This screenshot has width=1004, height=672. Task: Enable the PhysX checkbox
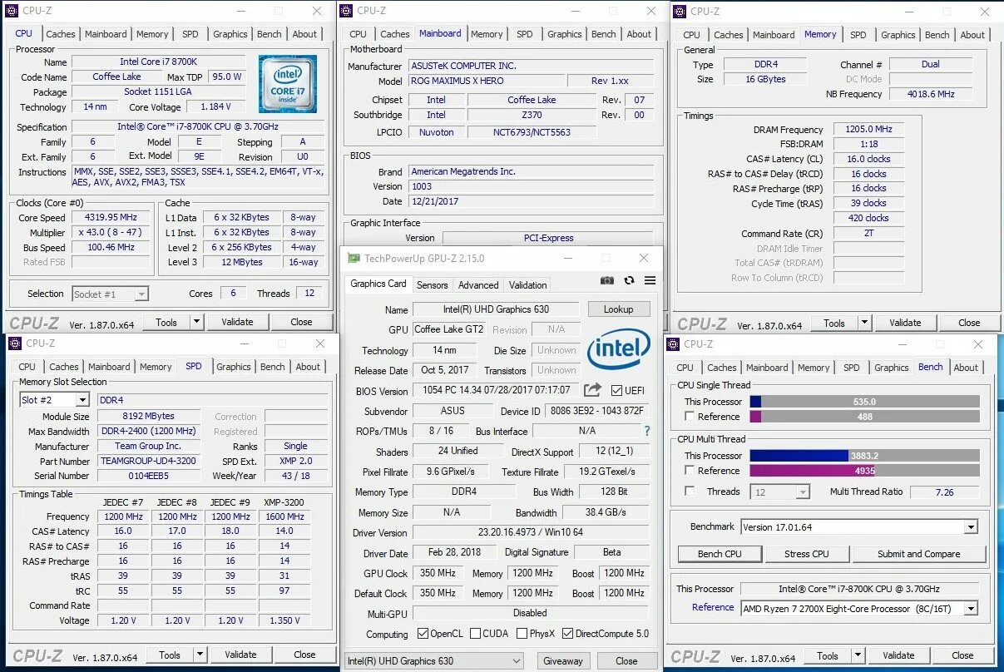point(522,634)
